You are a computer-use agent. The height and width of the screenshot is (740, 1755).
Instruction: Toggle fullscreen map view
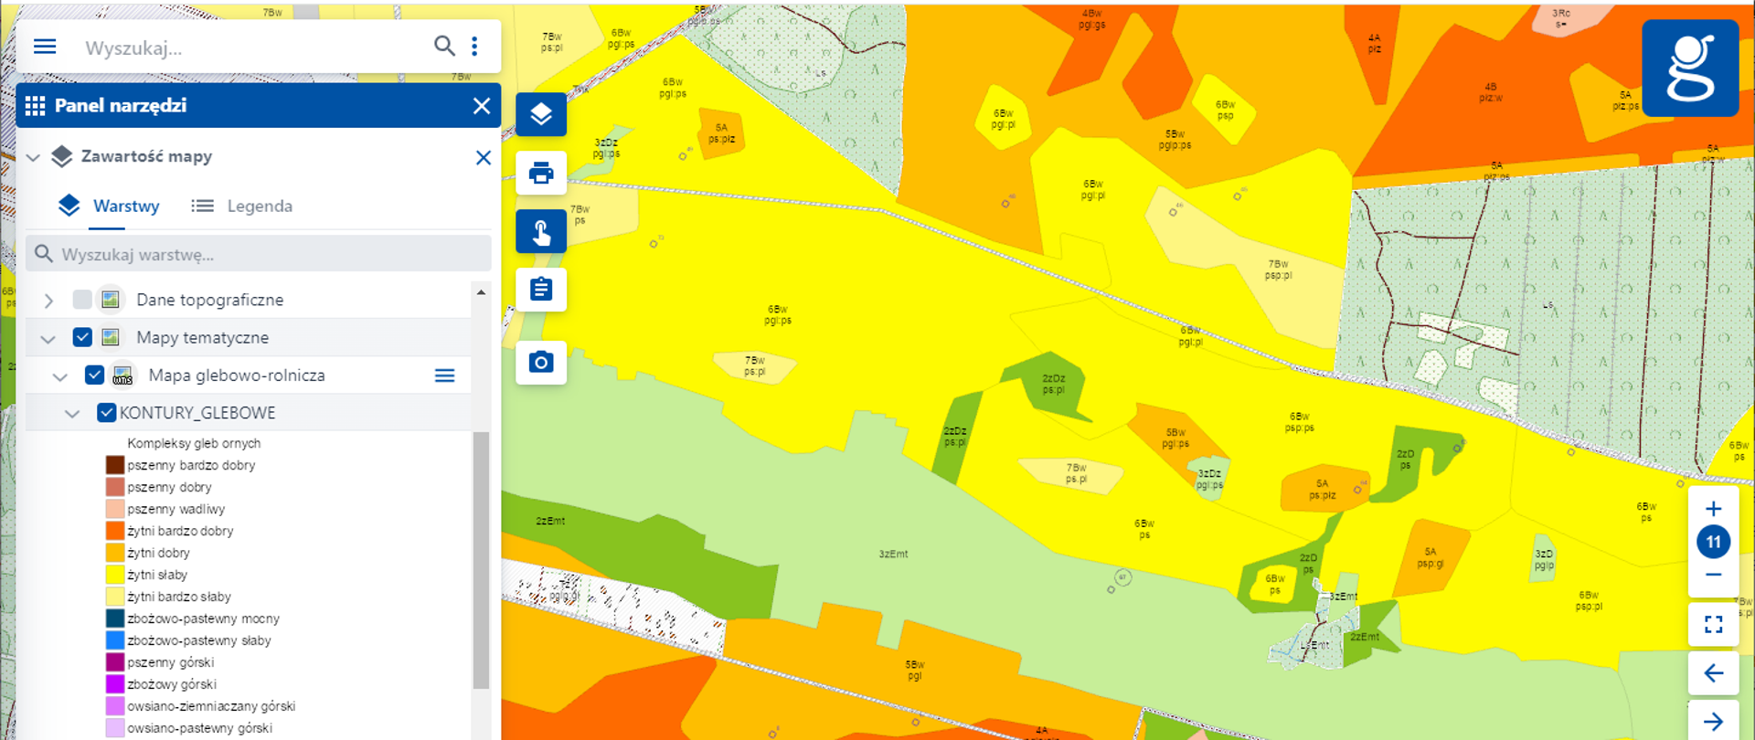coord(1713,624)
